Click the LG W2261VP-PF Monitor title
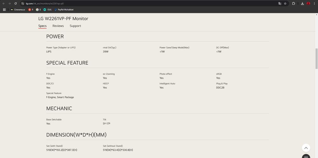Image resolution: width=318 pixels, height=158 pixels. point(63,19)
